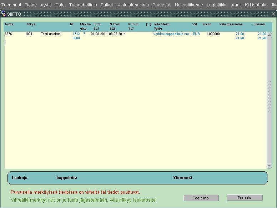The width and height of the screenshot is (277, 208).
Task: Click the green Vihreällä notice text
Action: (84, 200)
